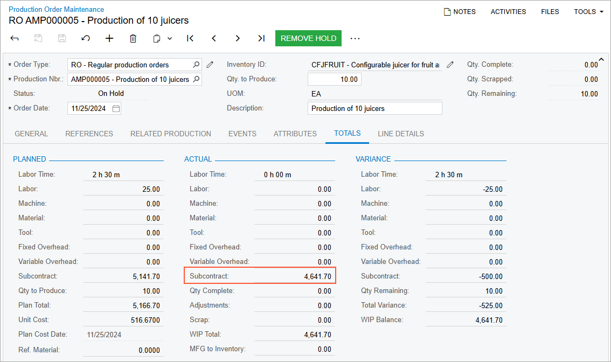Image resolution: width=611 pixels, height=362 pixels.
Task: Expand the Tools dropdown menu
Action: coord(588,11)
